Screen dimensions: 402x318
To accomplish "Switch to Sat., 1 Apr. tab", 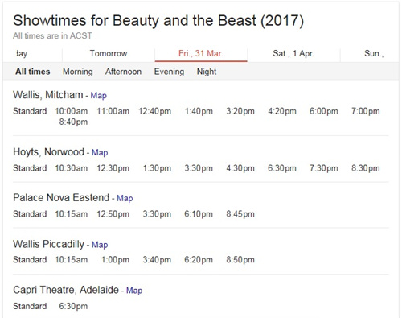I will [293, 54].
